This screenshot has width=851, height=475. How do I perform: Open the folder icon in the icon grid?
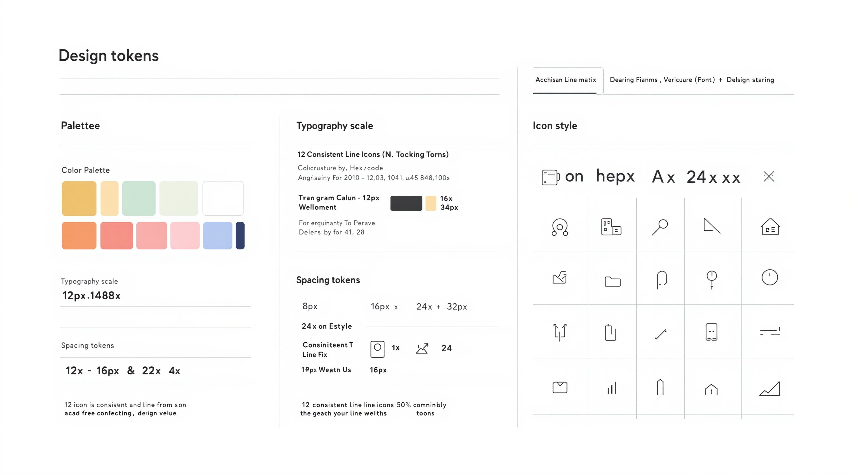click(x=613, y=281)
